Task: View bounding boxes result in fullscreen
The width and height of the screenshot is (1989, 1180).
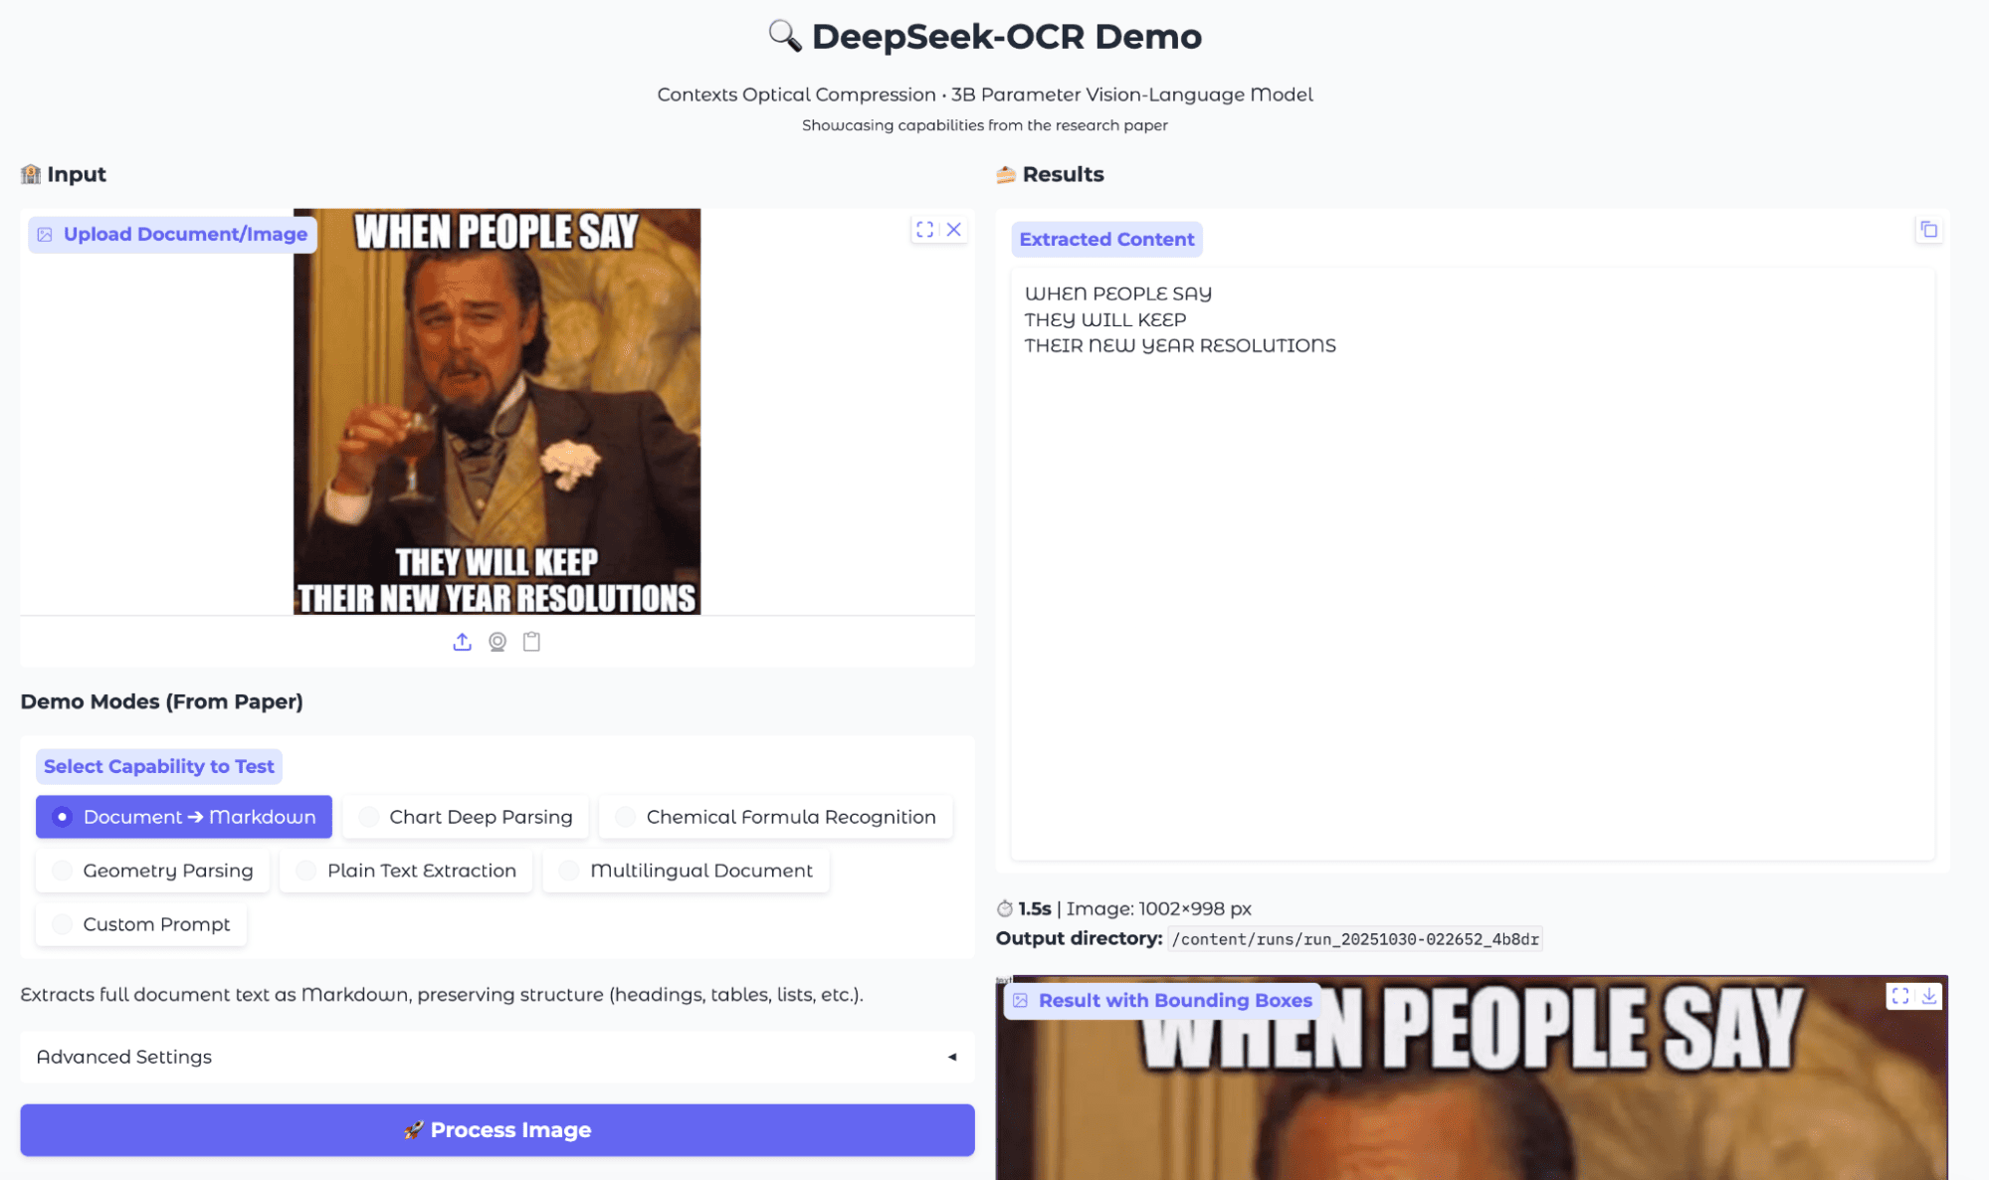Action: point(1900,996)
